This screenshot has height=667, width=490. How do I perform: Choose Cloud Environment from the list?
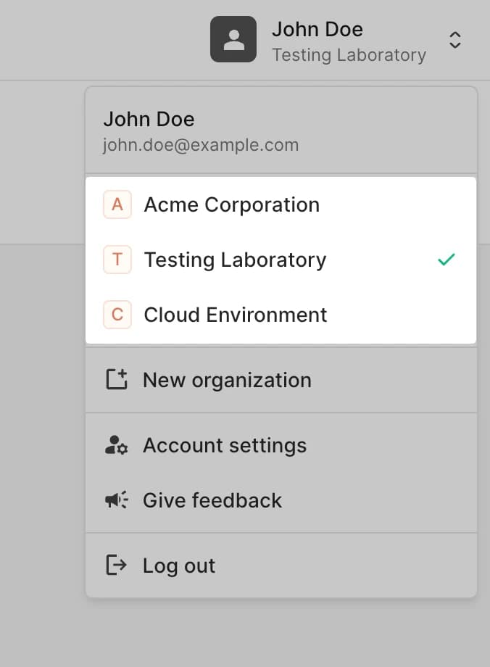236,315
